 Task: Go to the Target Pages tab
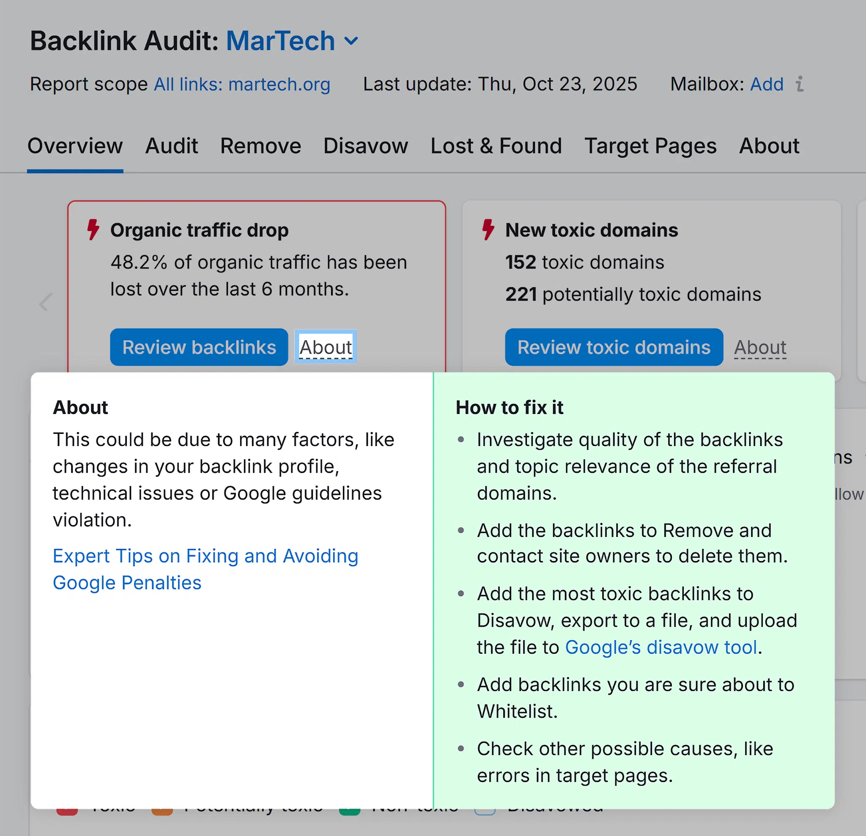point(650,146)
